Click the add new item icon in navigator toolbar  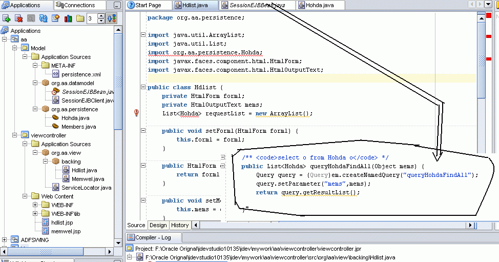[7, 18]
